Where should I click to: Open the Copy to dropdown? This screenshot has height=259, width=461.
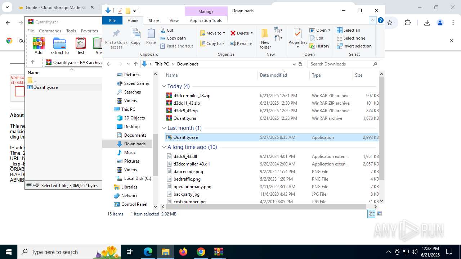(212, 44)
